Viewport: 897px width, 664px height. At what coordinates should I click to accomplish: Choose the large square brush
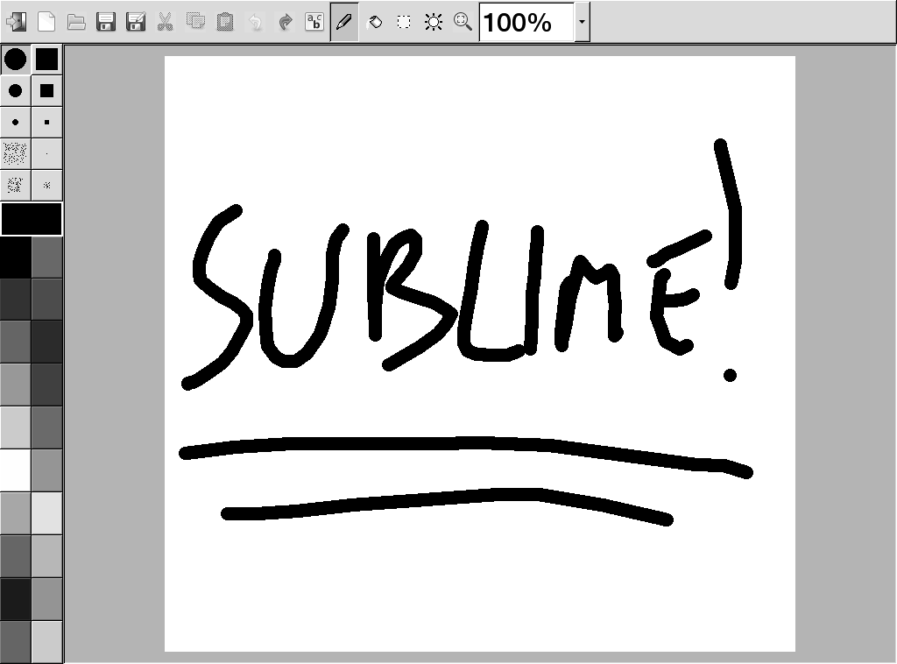(x=47, y=59)
